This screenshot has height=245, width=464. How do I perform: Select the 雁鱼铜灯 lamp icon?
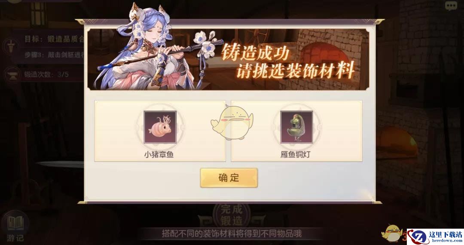(x=296, y=127)
